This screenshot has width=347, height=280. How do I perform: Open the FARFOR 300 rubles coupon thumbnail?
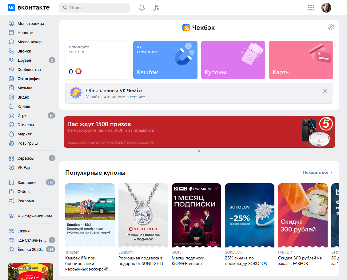click(x=303, y=215)
